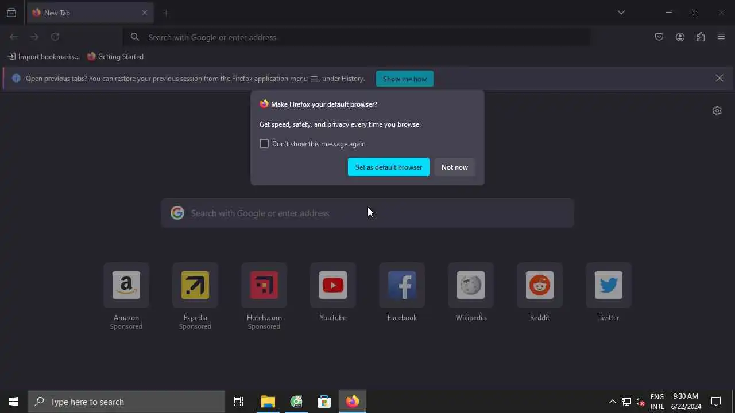Screen dimensions: 735x413
Task: Open Microsoft Store from the taskbar
Action: coord(324,402)
